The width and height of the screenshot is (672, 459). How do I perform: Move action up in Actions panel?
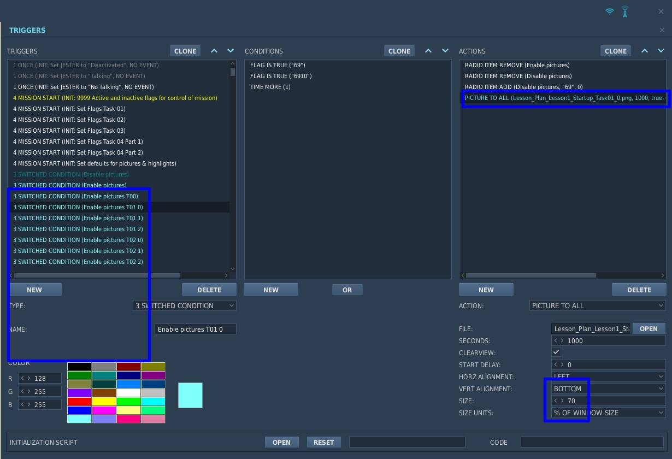tap(645, 51)
